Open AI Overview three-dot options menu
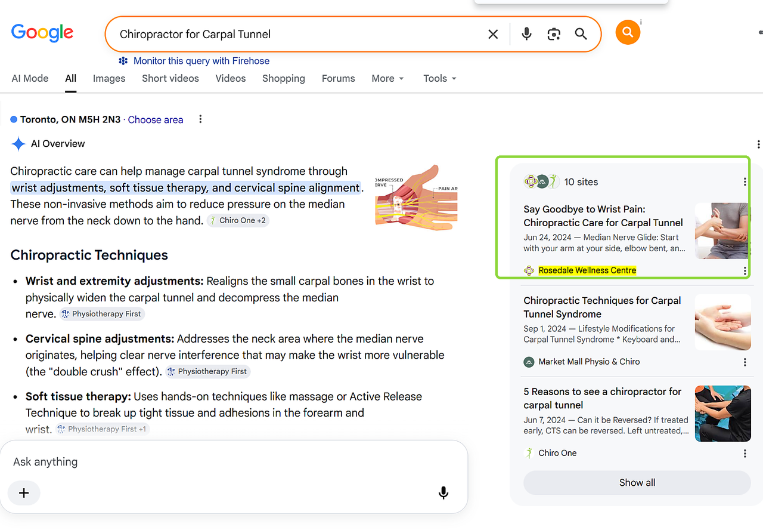This screenshot has width=763, height=530. 758,144
